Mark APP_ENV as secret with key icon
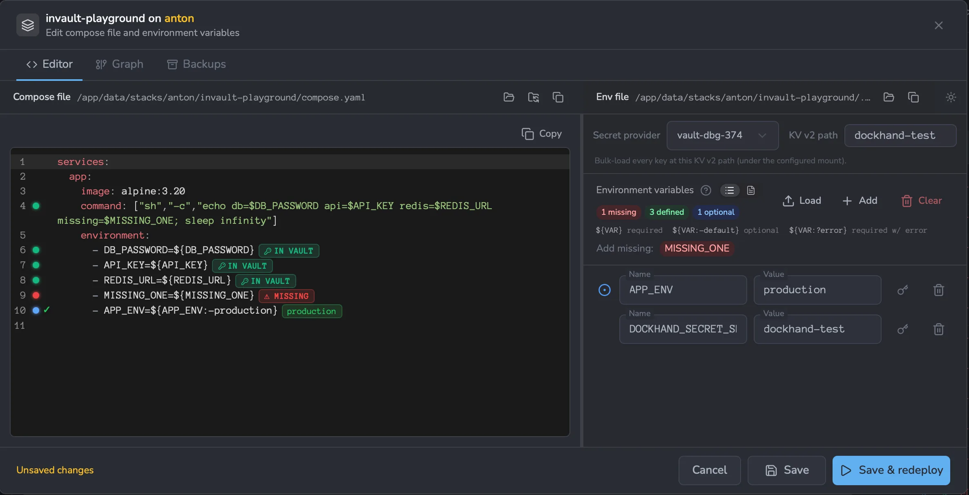This screenshot has width=969, height=495. point(902,290)
